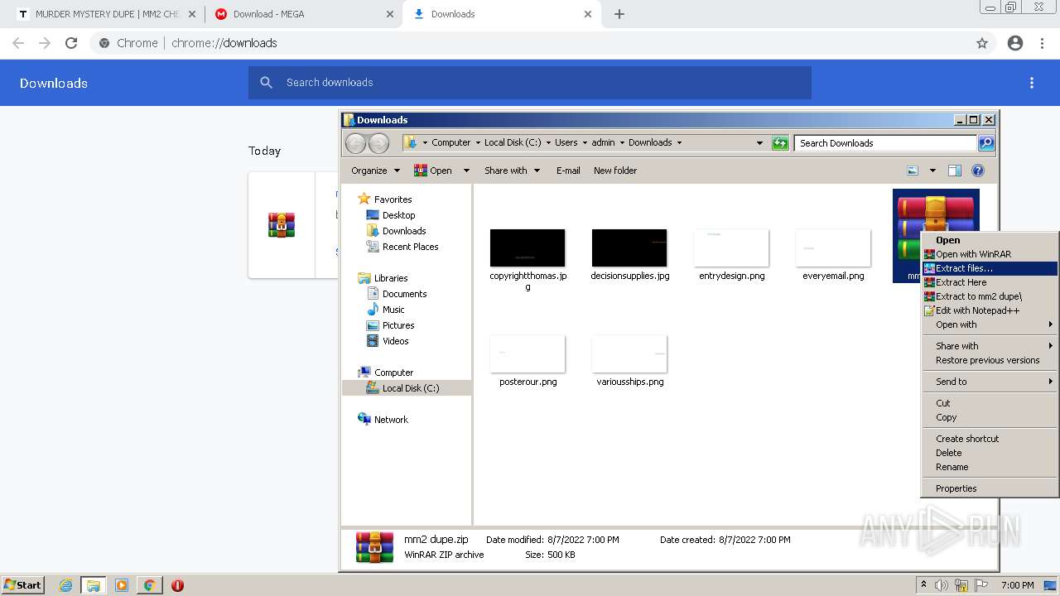1060x596 pixels.
Task: Click the Explorer back arrow button
Action: click(355, 143)
